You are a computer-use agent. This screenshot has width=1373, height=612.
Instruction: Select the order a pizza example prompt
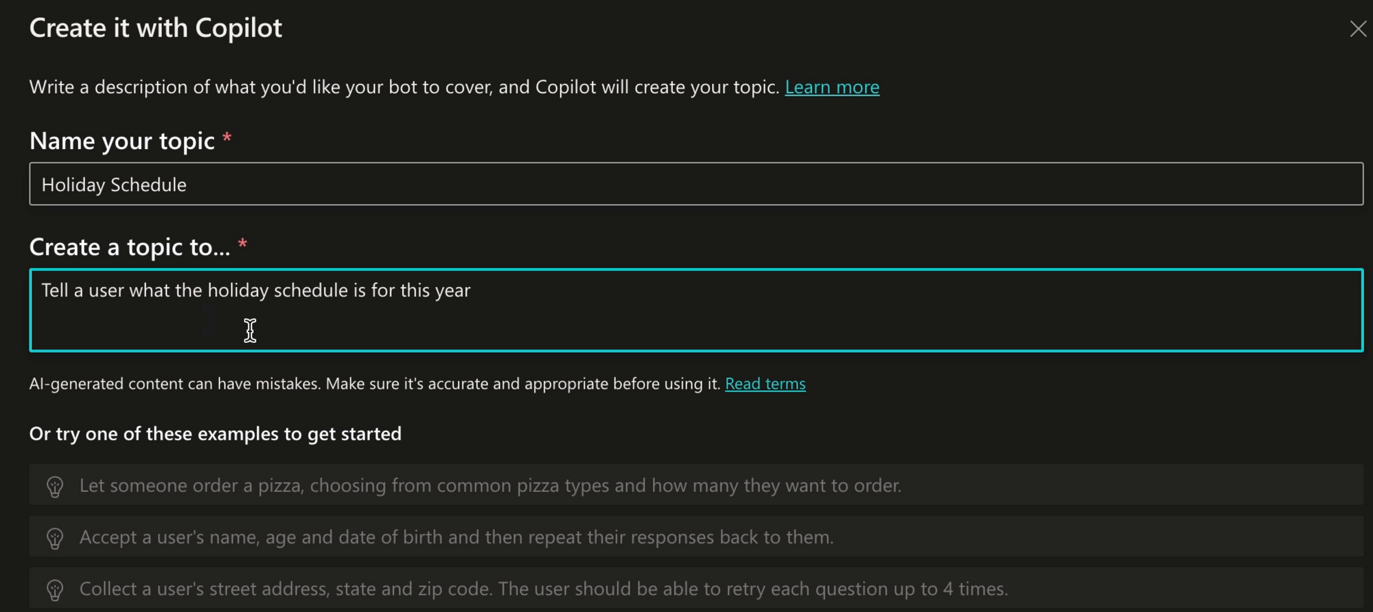(490, 486)
